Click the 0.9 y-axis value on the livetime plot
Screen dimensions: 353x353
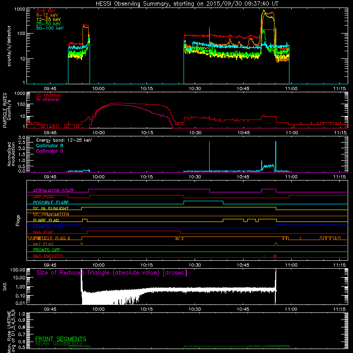click(x=22, y=320)
